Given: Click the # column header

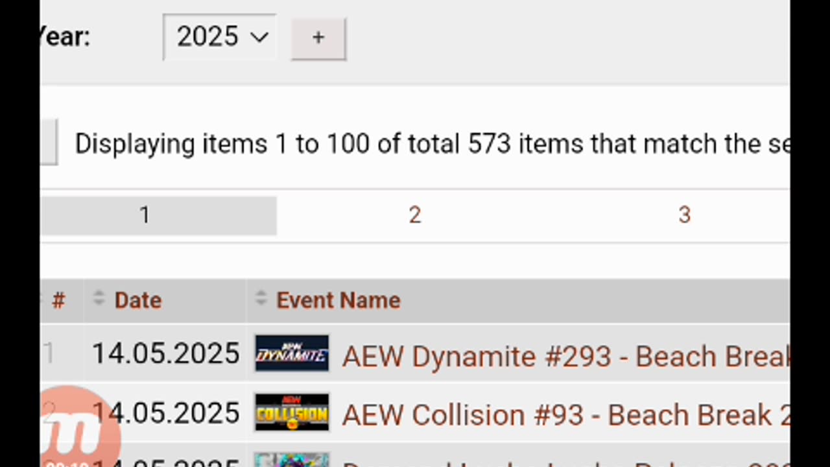Looking at the screenshot, I should 58,300.
